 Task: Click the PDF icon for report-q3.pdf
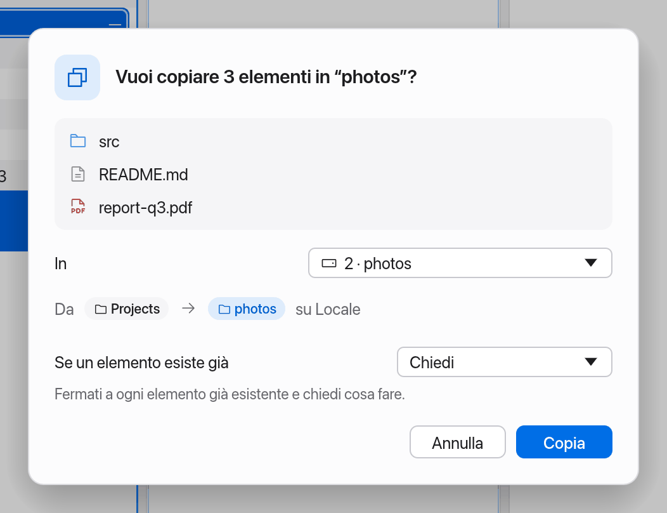click(x=78, y=207)
